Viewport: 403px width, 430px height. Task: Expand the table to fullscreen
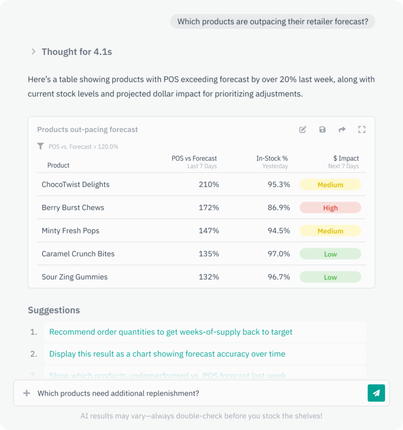click(x=362, y=129)
